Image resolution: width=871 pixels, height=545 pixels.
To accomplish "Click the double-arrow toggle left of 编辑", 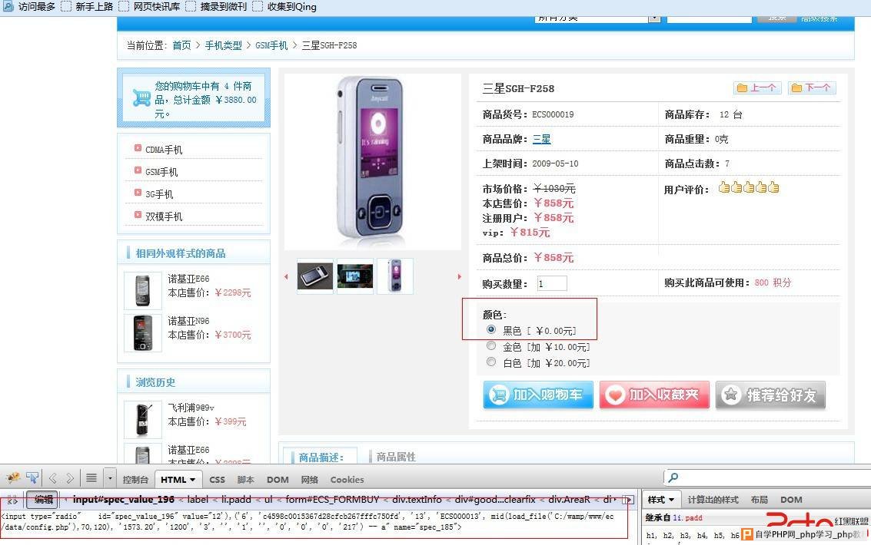I will coord(12,500).
